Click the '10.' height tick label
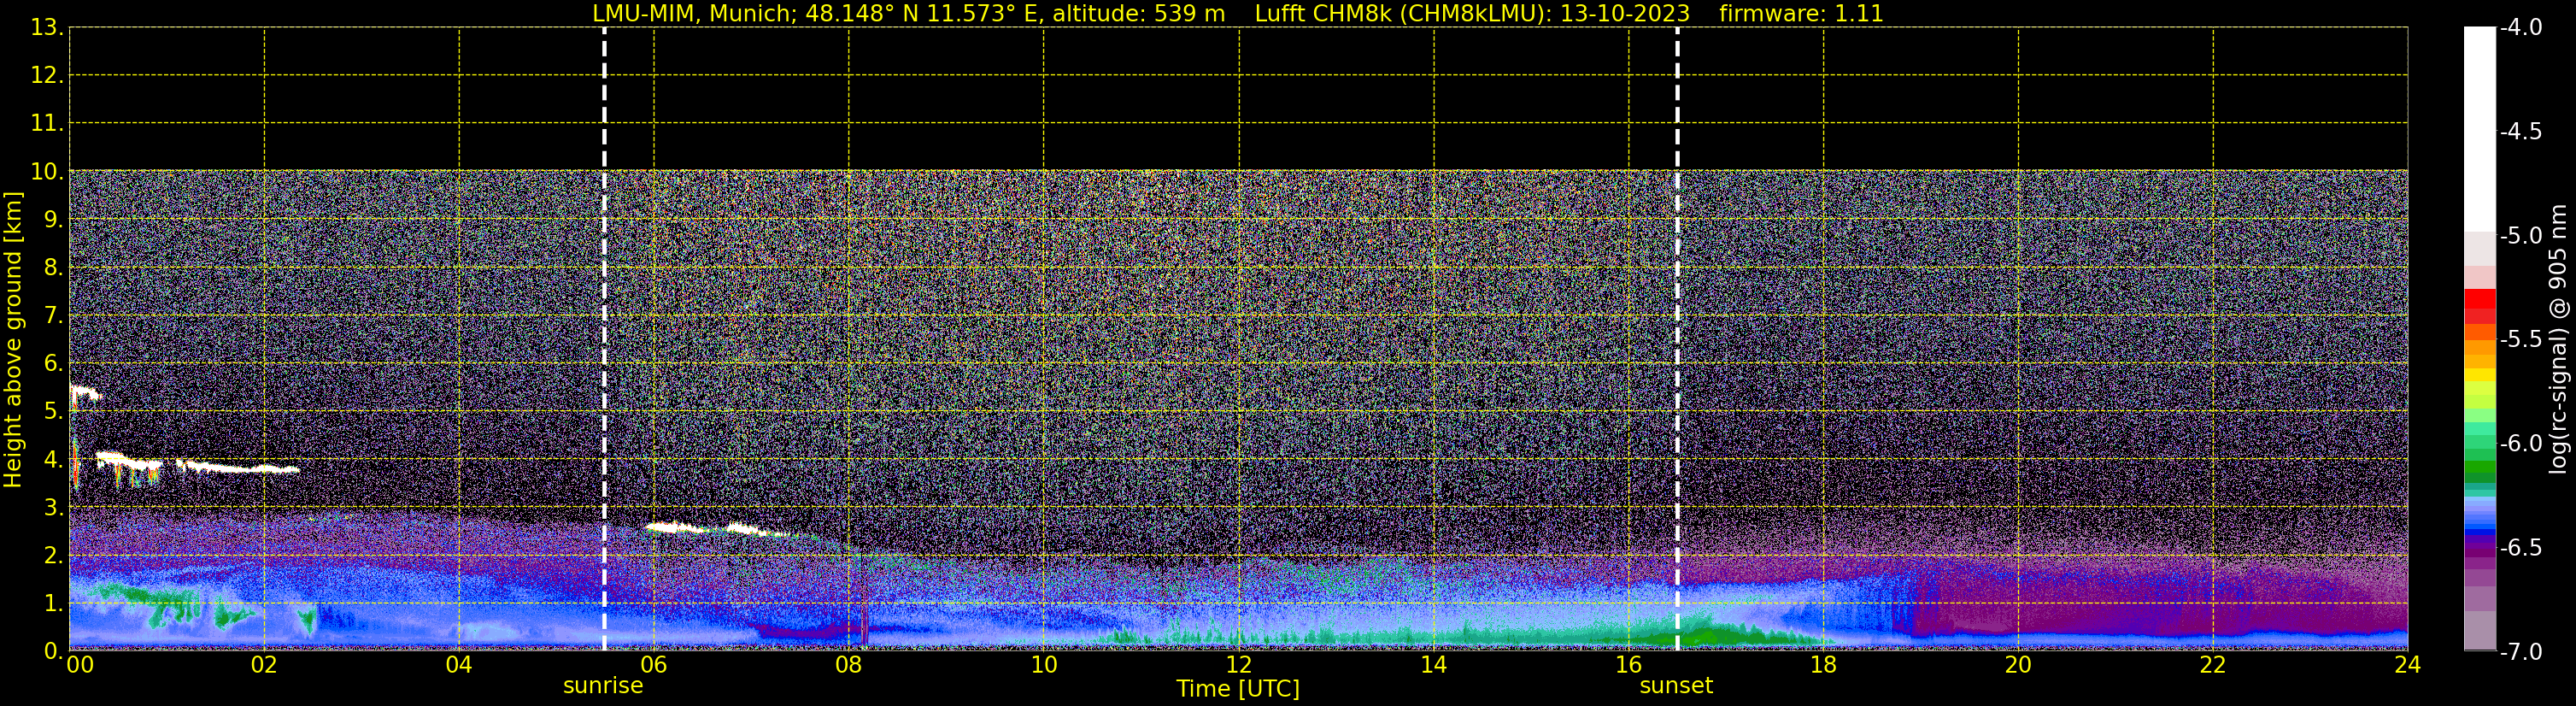 [x=47, y=171]
